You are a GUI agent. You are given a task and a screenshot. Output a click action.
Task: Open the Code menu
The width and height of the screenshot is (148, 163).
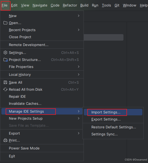[x=55, y=5]
